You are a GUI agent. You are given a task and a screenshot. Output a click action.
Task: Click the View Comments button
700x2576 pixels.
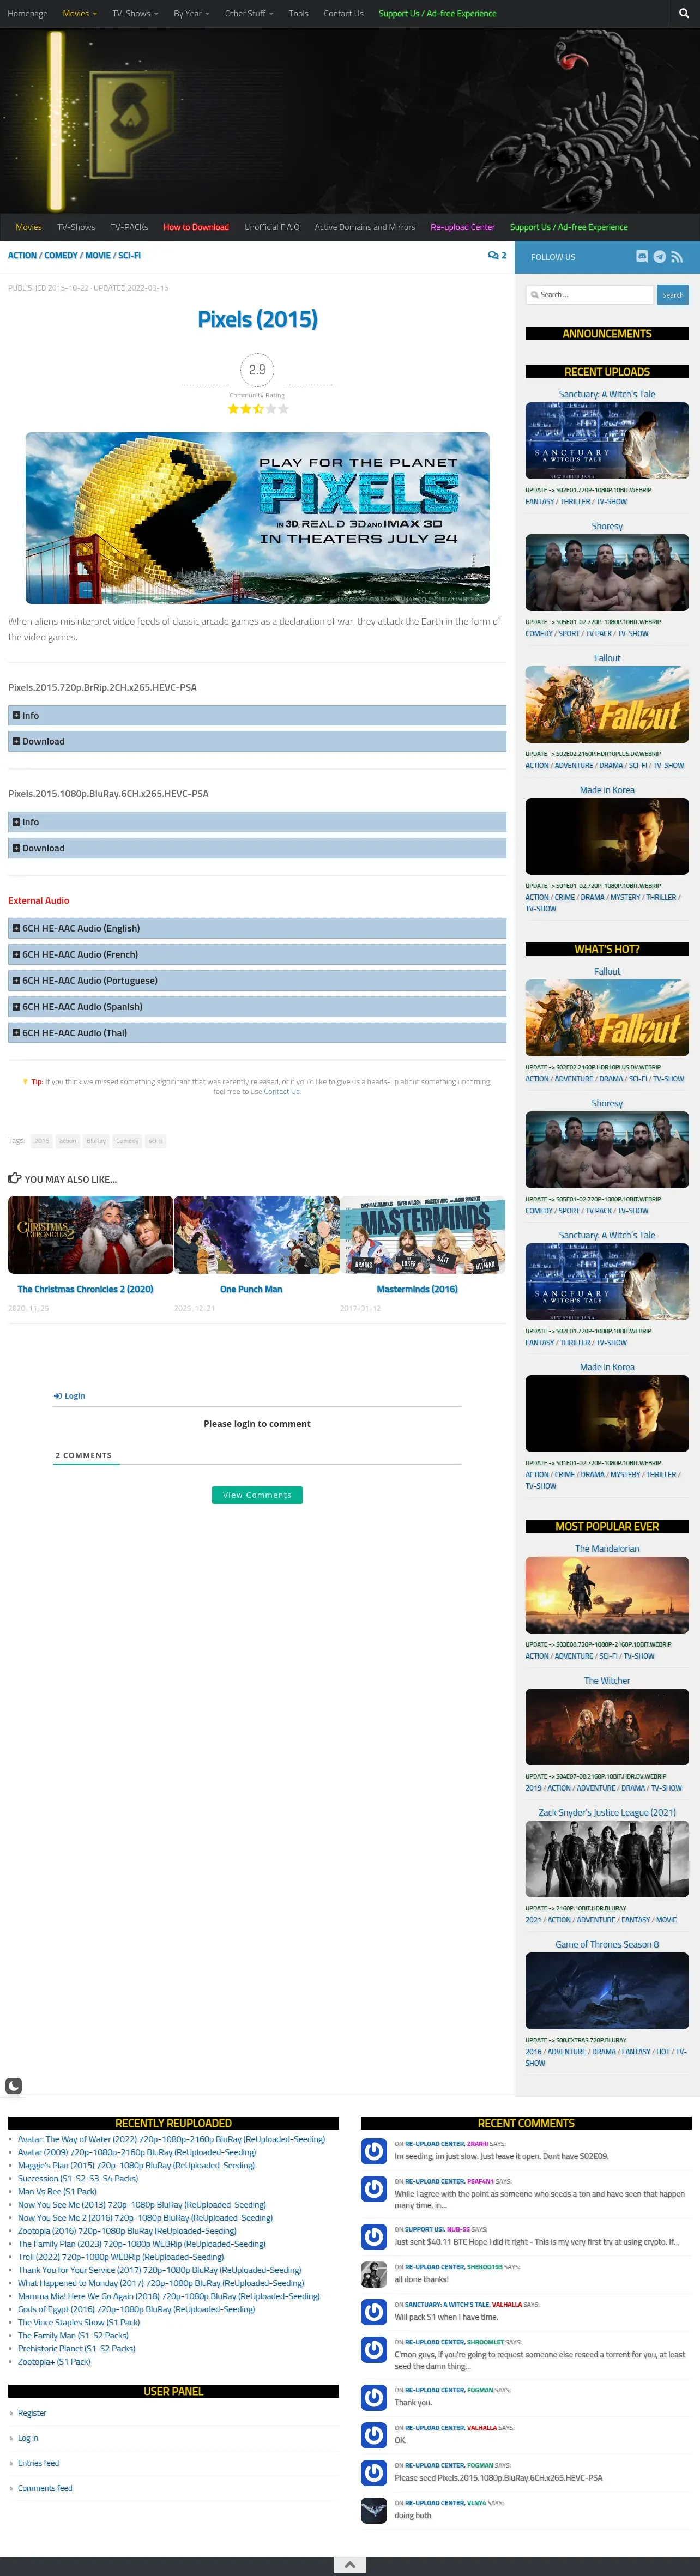point(257,1495)
